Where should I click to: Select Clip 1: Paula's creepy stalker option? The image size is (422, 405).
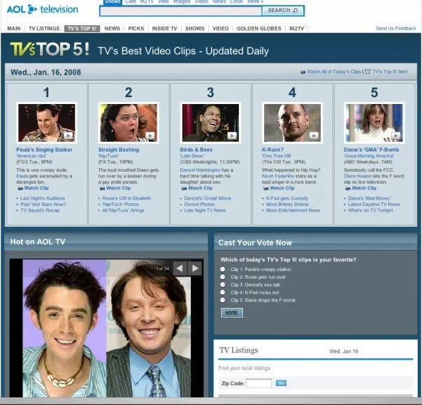point(223,269)
